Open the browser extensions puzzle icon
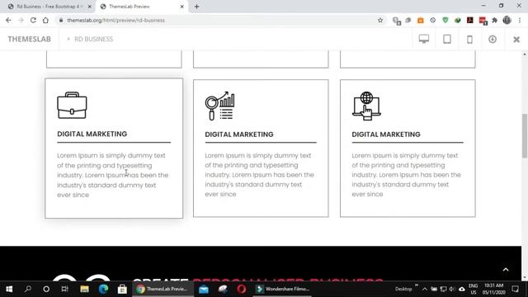The width and height of the screenshot is (528, 297). coord(494,20)
